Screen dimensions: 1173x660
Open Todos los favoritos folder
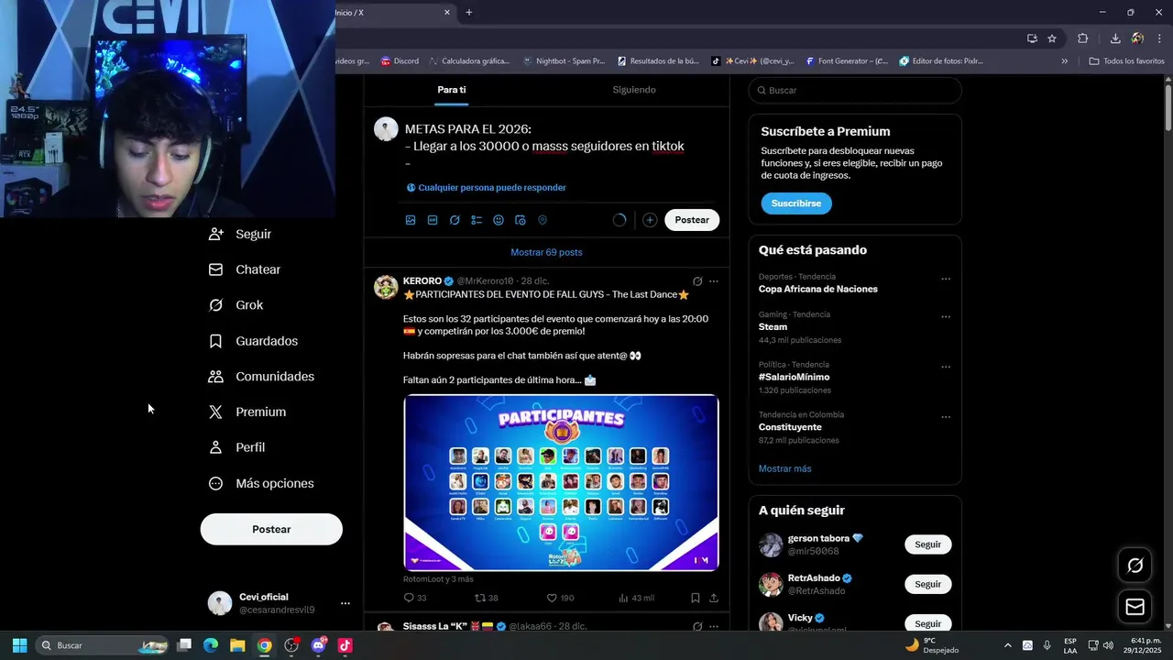1126,61
